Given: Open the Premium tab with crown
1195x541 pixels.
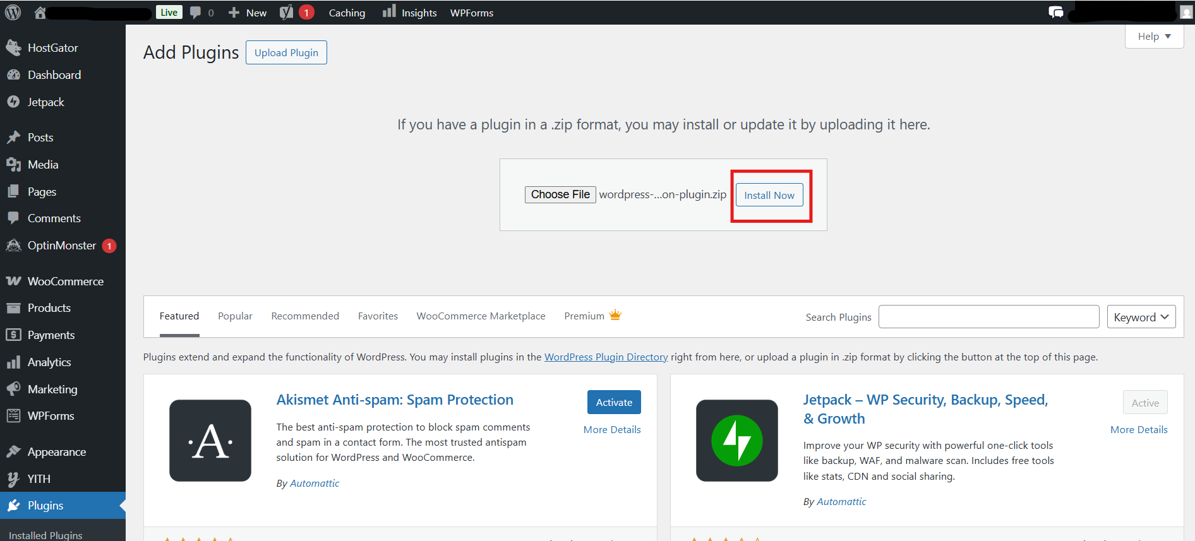Looking at the screenshot, I should [592, 316].
